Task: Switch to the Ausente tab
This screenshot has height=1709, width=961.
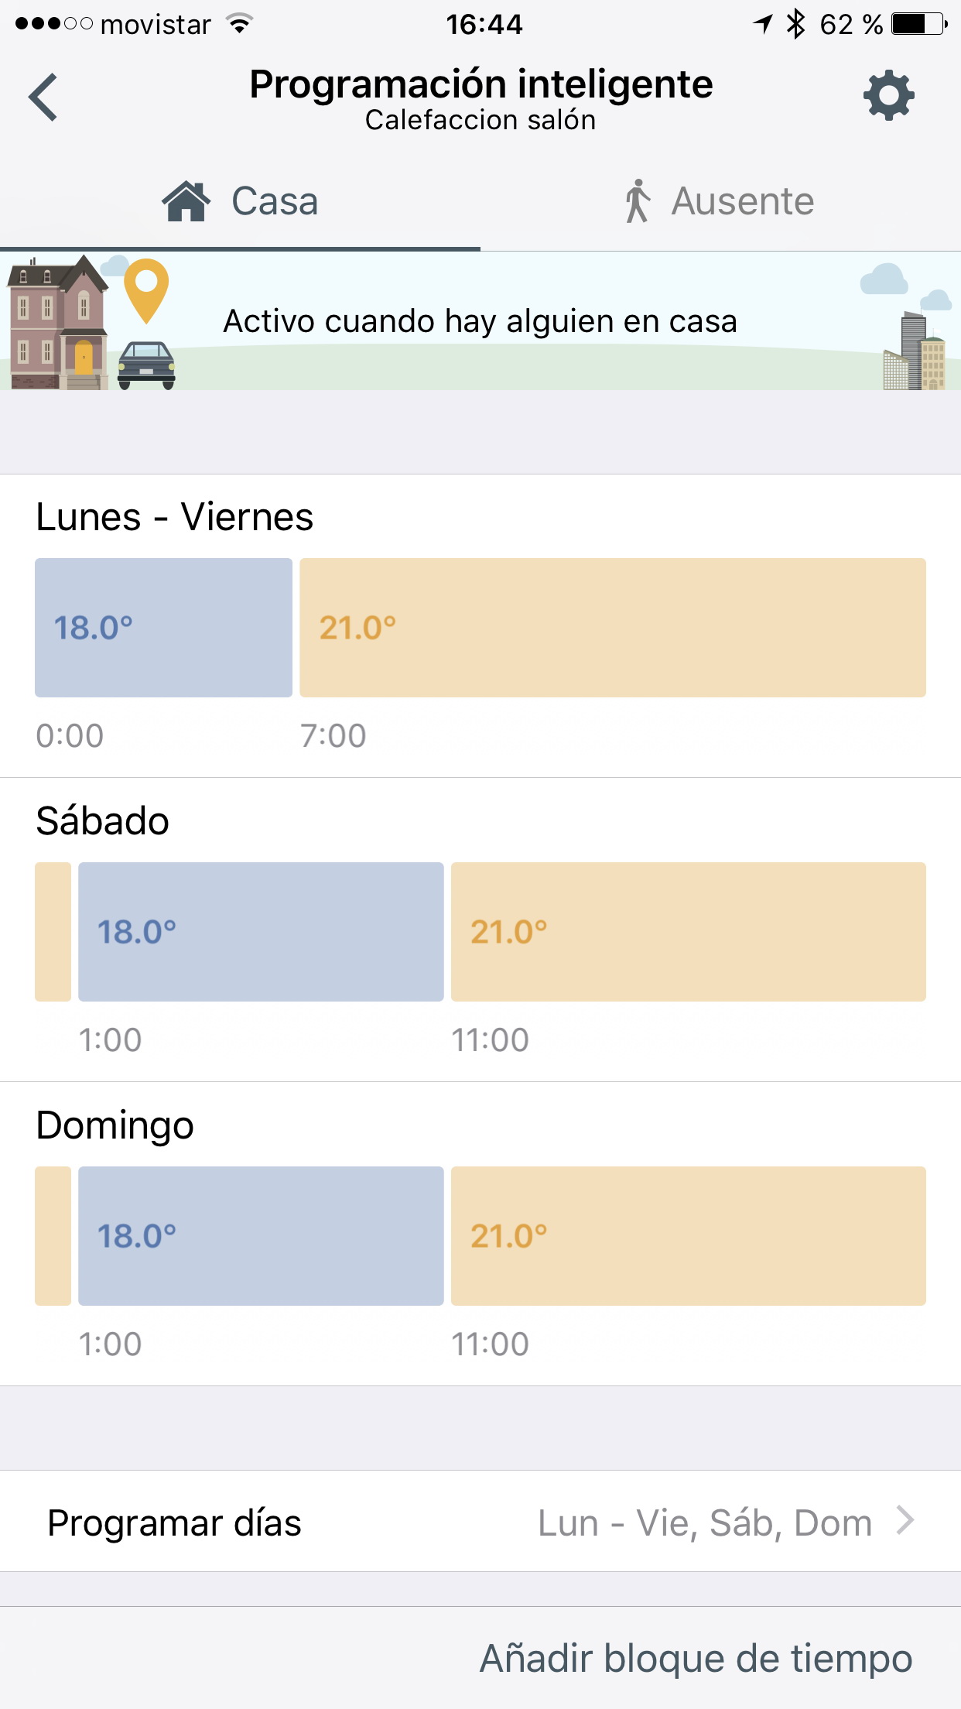Action: (720, 201)
